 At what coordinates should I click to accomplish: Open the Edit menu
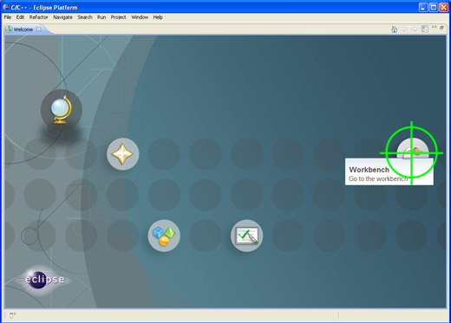[x=20, y=17]
